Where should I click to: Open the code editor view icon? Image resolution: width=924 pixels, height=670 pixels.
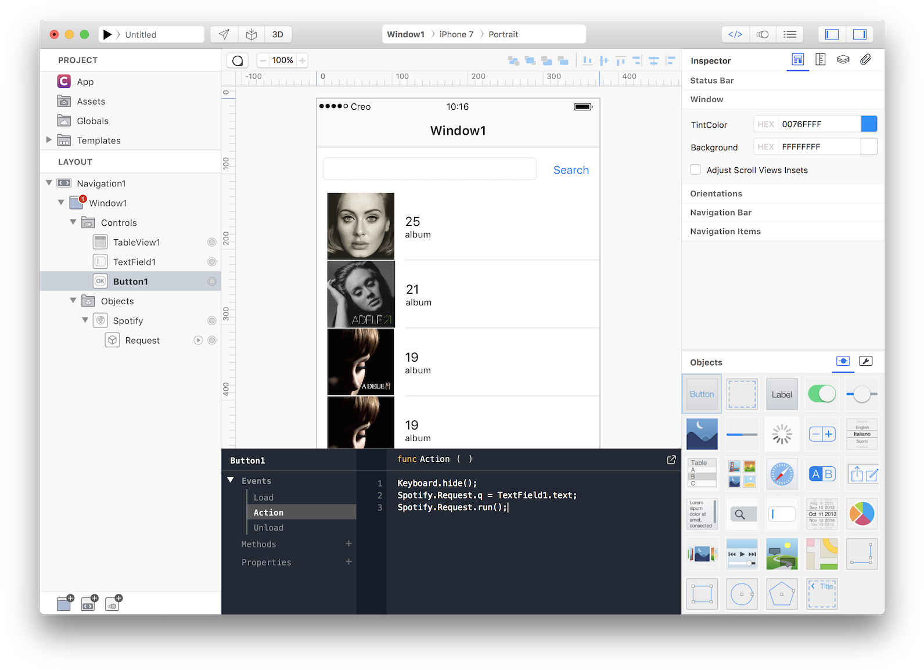point(735,35)
